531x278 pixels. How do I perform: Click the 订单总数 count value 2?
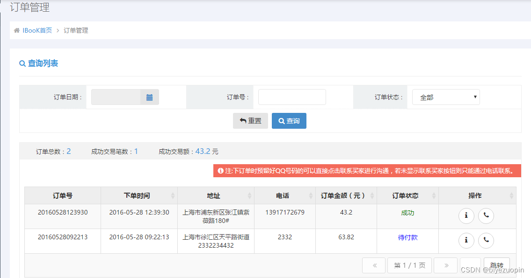pos(69,151)
